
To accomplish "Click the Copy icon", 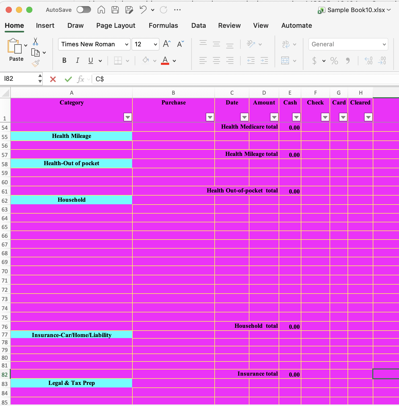I will coord(35,52).
